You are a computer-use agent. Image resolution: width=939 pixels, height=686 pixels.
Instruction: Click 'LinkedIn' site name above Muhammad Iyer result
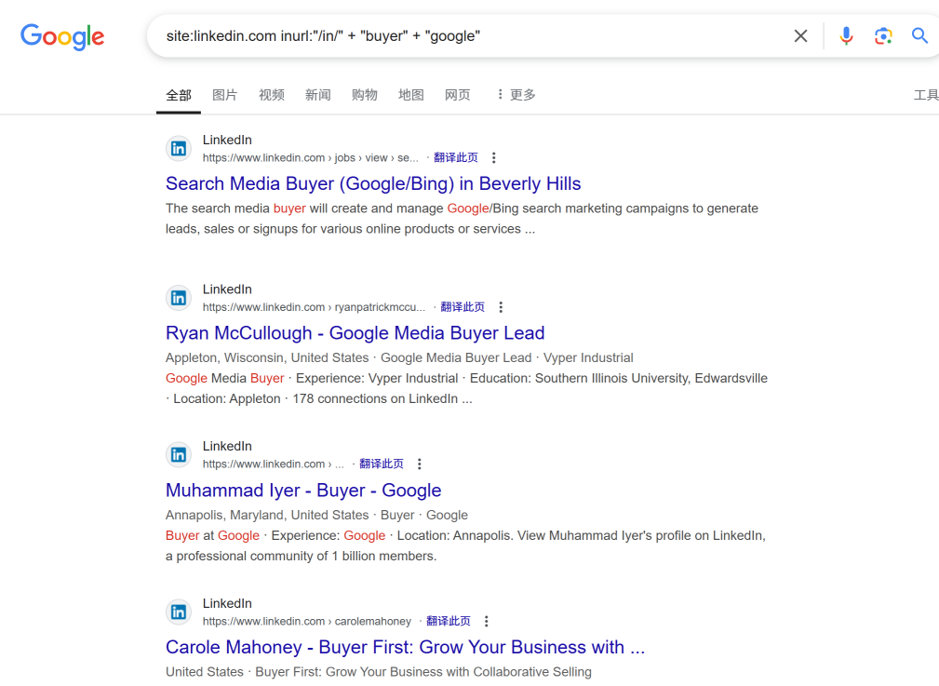[x=227, y=446]
